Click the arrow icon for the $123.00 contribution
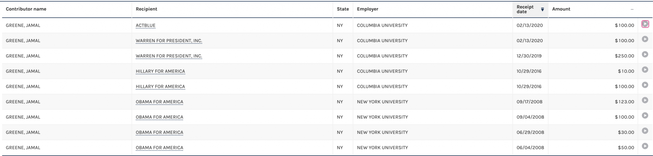This screenshot has height=156, width=653. [x=645, y=100]
